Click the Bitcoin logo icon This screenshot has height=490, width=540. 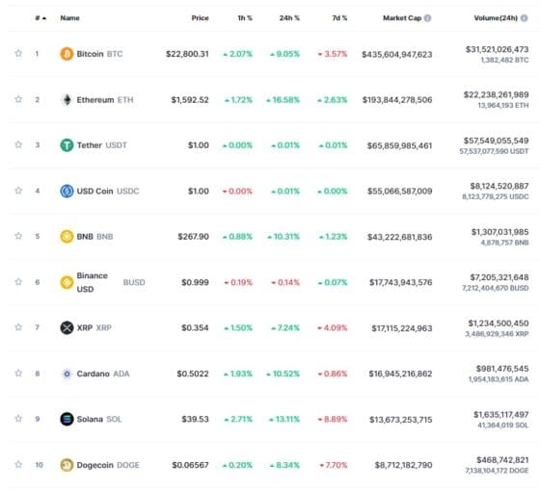click(x=67, y=54)
